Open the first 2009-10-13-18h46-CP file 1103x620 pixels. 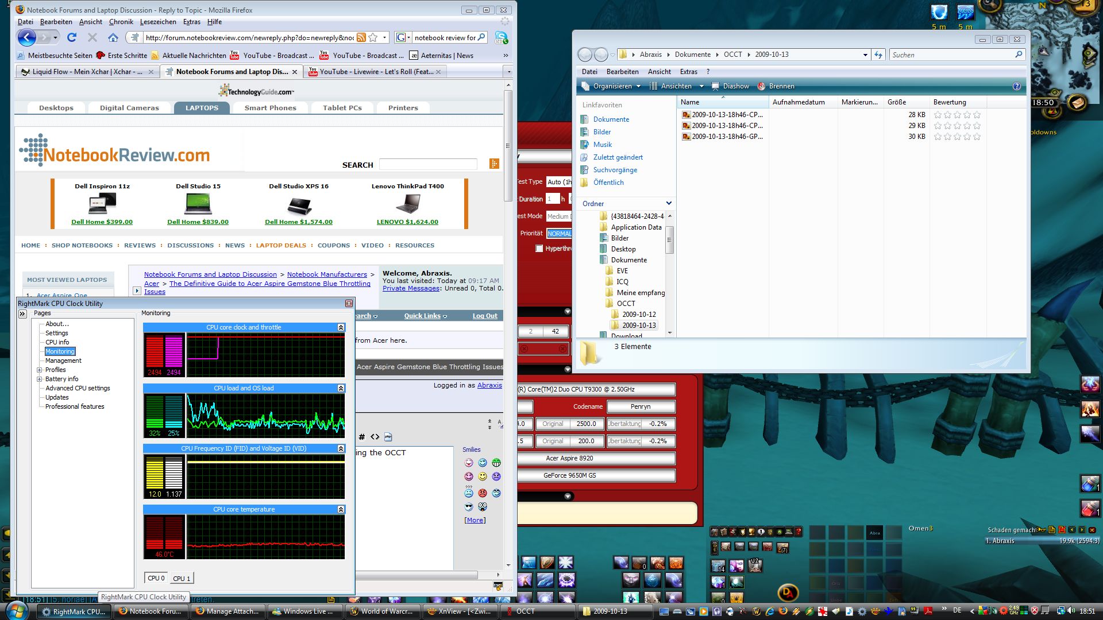click(x=723, y=115)
